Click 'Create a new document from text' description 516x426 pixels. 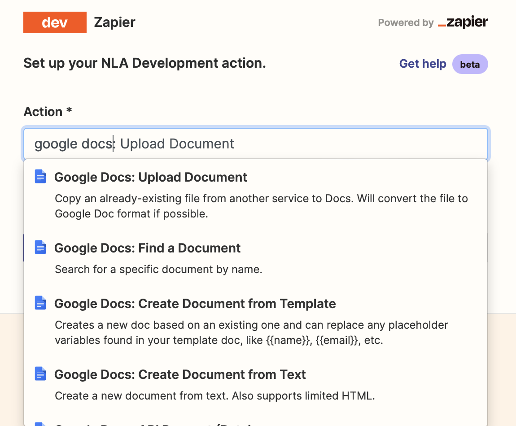(215, 396)
